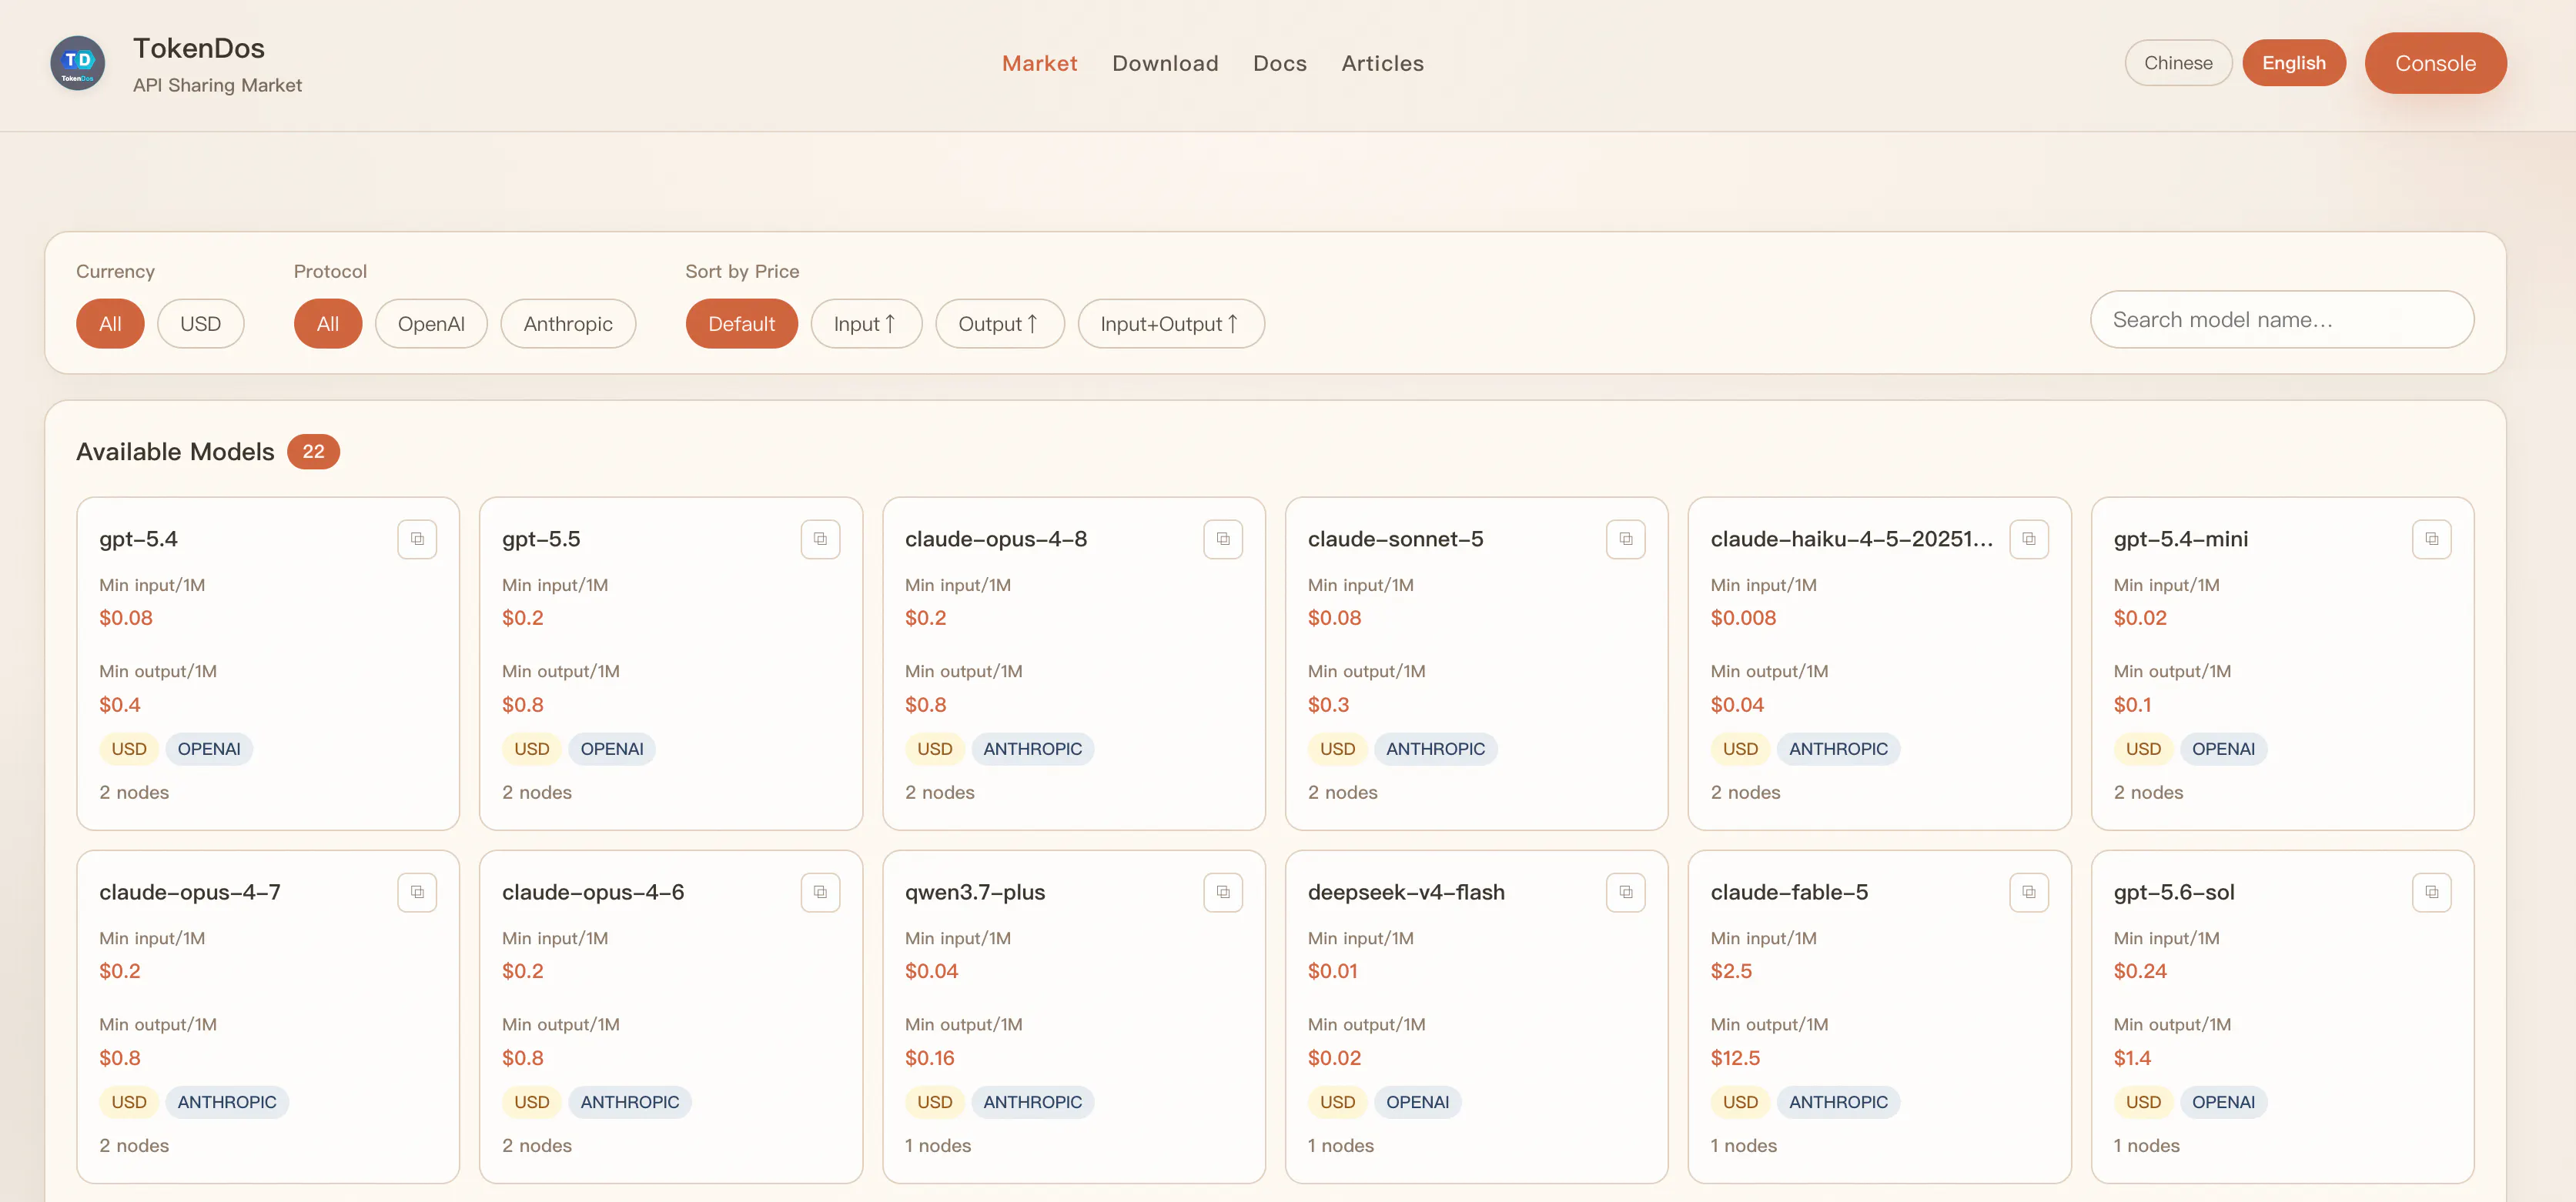Click the 22 available models badge
Image resolution: width=2576 pixels, height=1202 pixels.
[x=313, y=452]
